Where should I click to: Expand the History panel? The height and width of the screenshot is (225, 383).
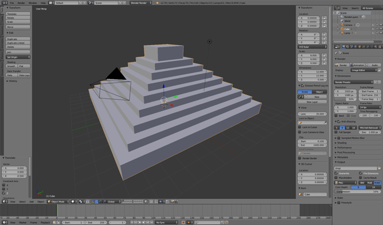12,81
